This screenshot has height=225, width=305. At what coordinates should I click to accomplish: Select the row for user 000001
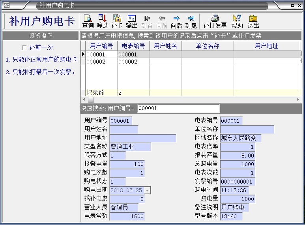(101, 54)
